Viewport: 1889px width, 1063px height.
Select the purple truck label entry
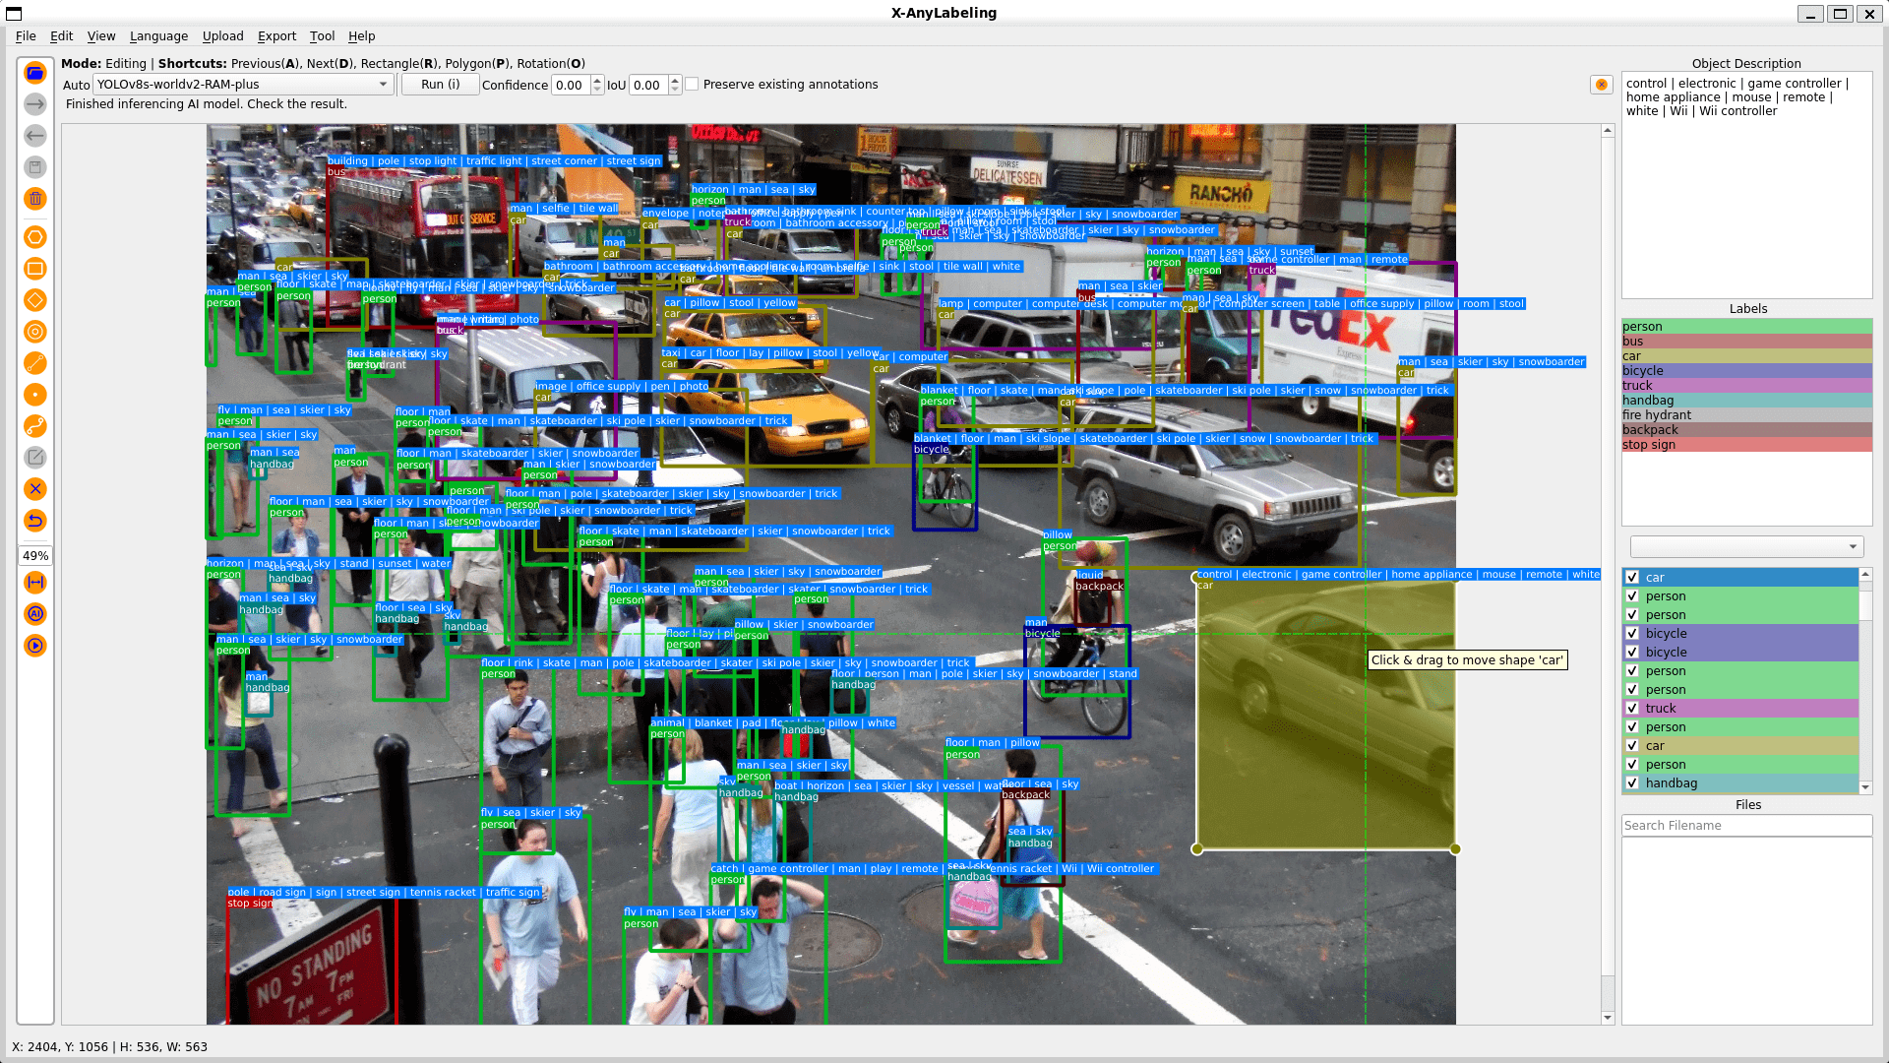(x=1746, y=386)
